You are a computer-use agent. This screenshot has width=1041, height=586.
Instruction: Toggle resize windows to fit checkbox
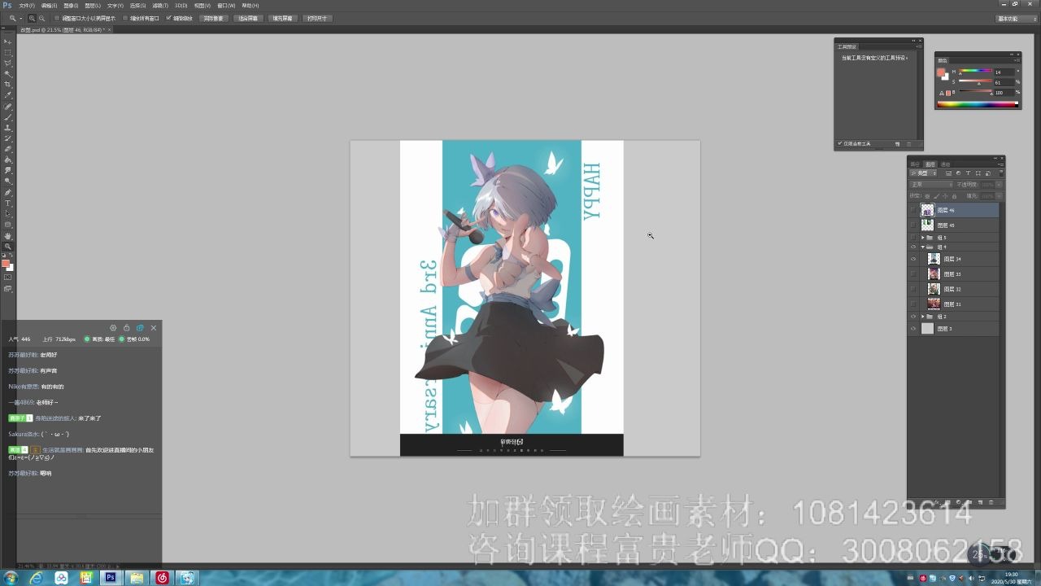57,18
